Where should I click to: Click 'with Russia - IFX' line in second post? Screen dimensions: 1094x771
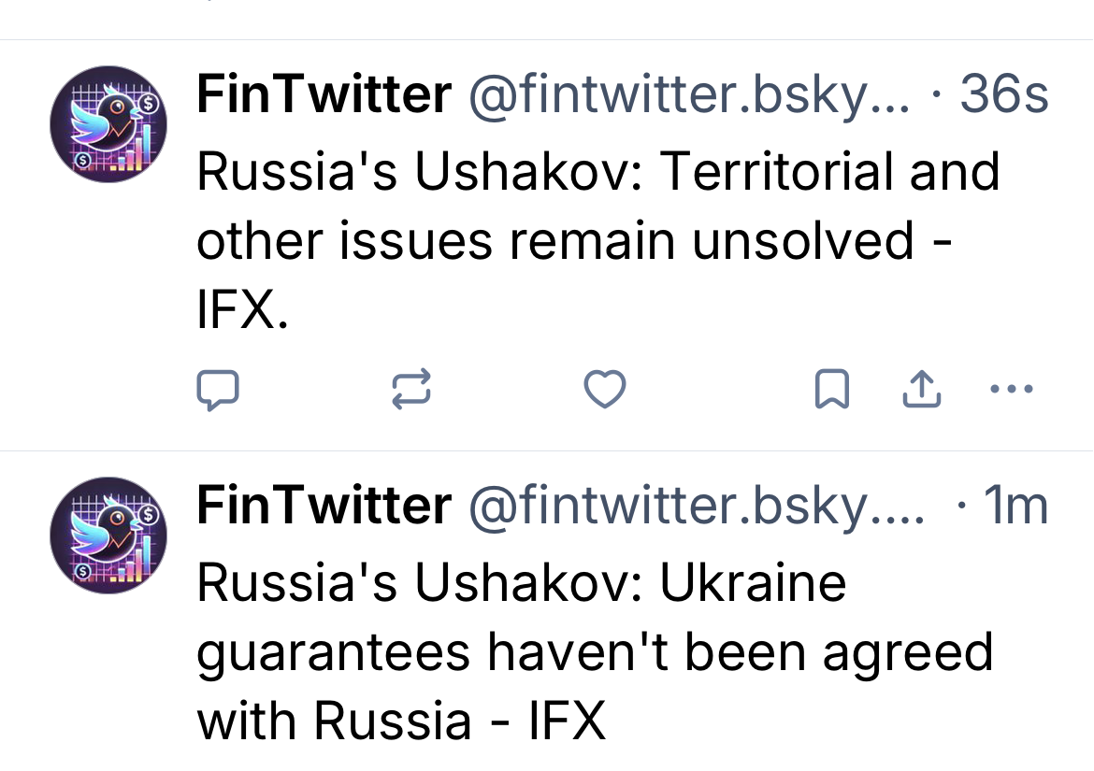coord(401,721)
